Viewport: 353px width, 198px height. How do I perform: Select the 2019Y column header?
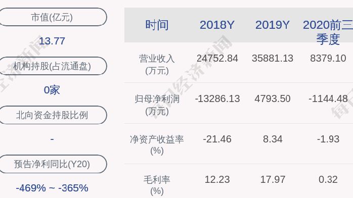(273, 25)
